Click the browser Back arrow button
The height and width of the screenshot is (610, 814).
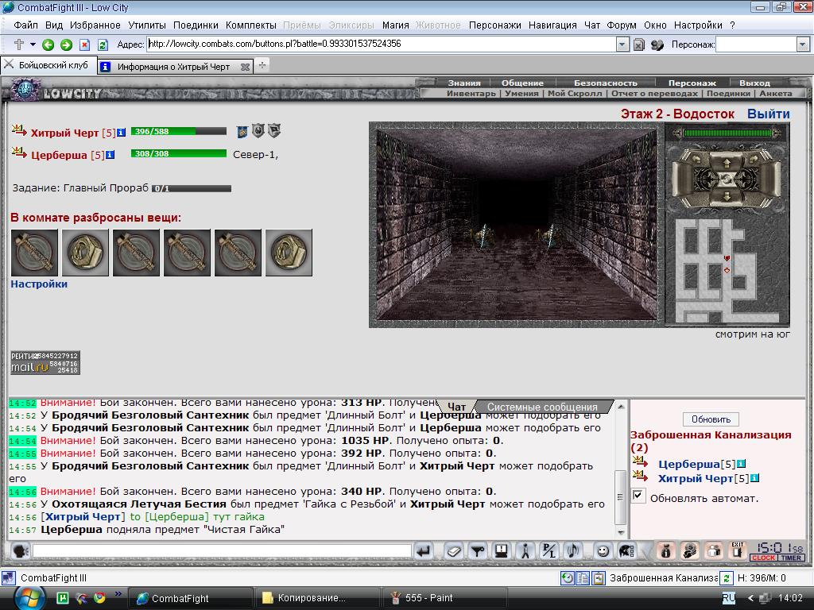point(48,45)
